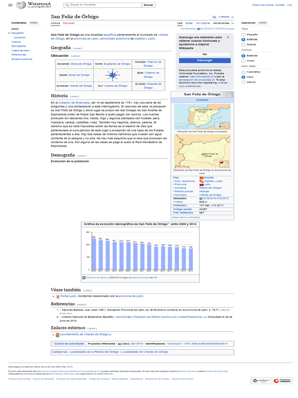Select Estándar width option
The image size is (298, 398).
pyautogui.click(x=243, y=56)
